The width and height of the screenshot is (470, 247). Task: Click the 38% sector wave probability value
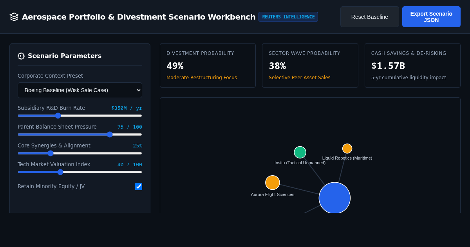pyautogui.click(x=277, y=66)
